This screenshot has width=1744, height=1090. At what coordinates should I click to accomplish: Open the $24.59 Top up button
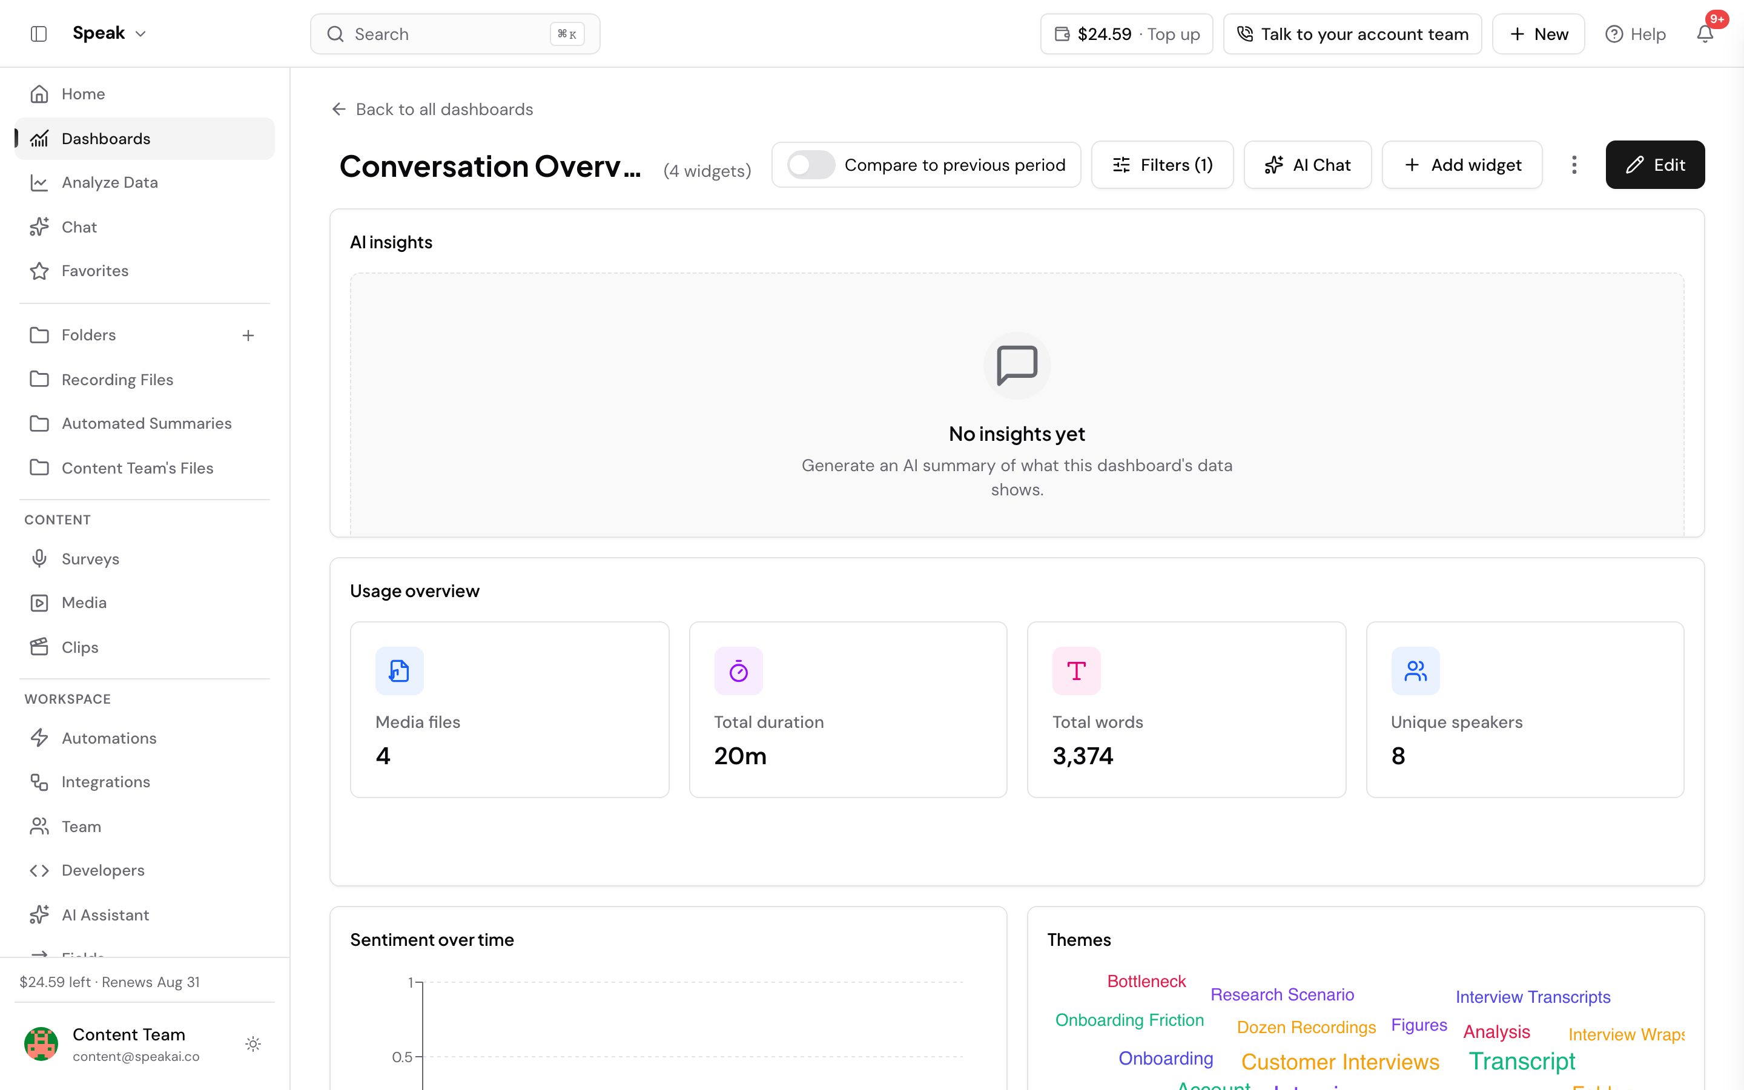point(1126,34)
